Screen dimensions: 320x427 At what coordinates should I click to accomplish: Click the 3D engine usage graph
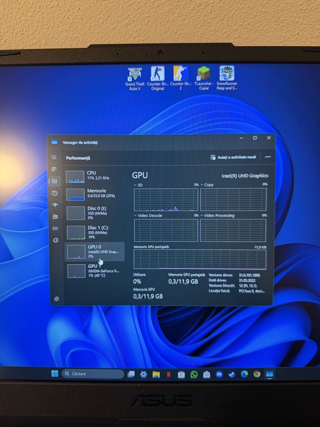(166, 199)
